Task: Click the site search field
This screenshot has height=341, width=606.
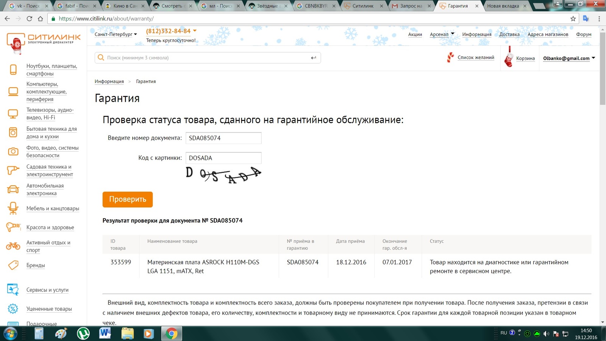Action: tap(208, 58)
